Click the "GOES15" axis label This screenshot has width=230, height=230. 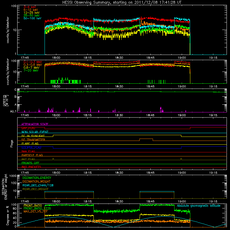coord(4,100)
